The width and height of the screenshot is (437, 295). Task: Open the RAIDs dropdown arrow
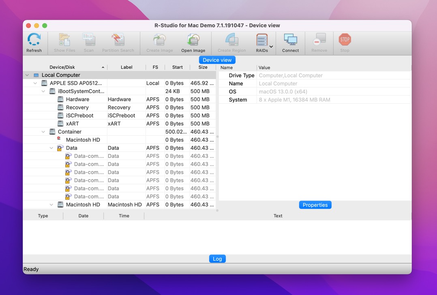tap(271, 47)
